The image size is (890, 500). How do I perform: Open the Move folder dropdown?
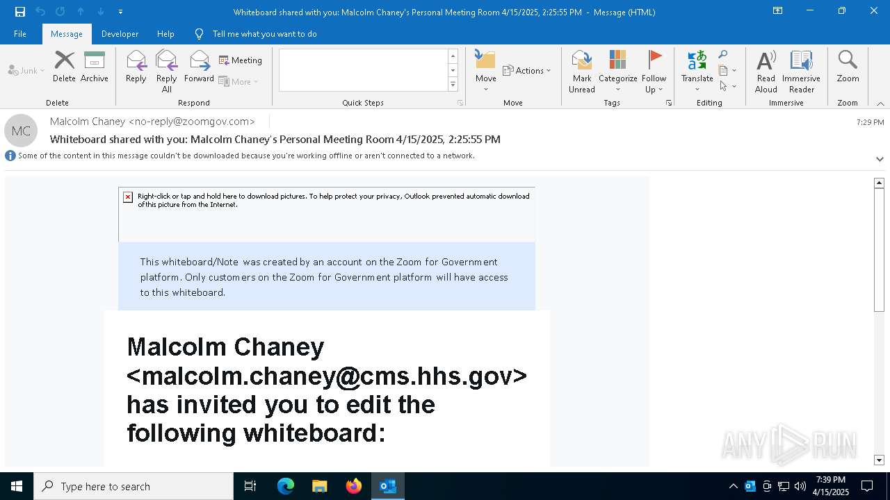[485, 71]
